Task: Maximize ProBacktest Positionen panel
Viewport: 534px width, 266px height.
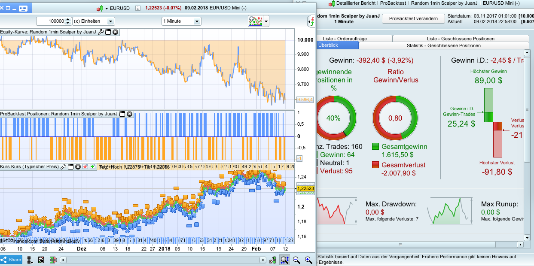Action: [122, 114]
